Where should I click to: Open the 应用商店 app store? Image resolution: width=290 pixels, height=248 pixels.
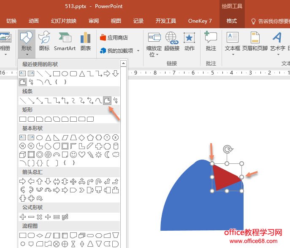pyautogui.click(x=114, y=37)
